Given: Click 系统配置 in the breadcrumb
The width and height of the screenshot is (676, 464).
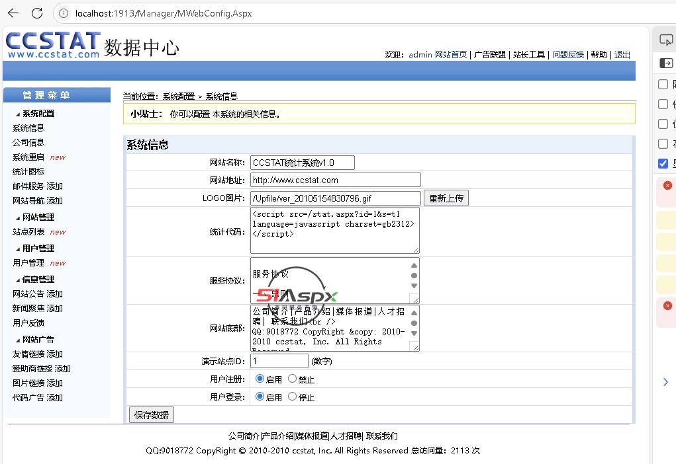Looking at the screenshot, I should [x=179, y=97].
